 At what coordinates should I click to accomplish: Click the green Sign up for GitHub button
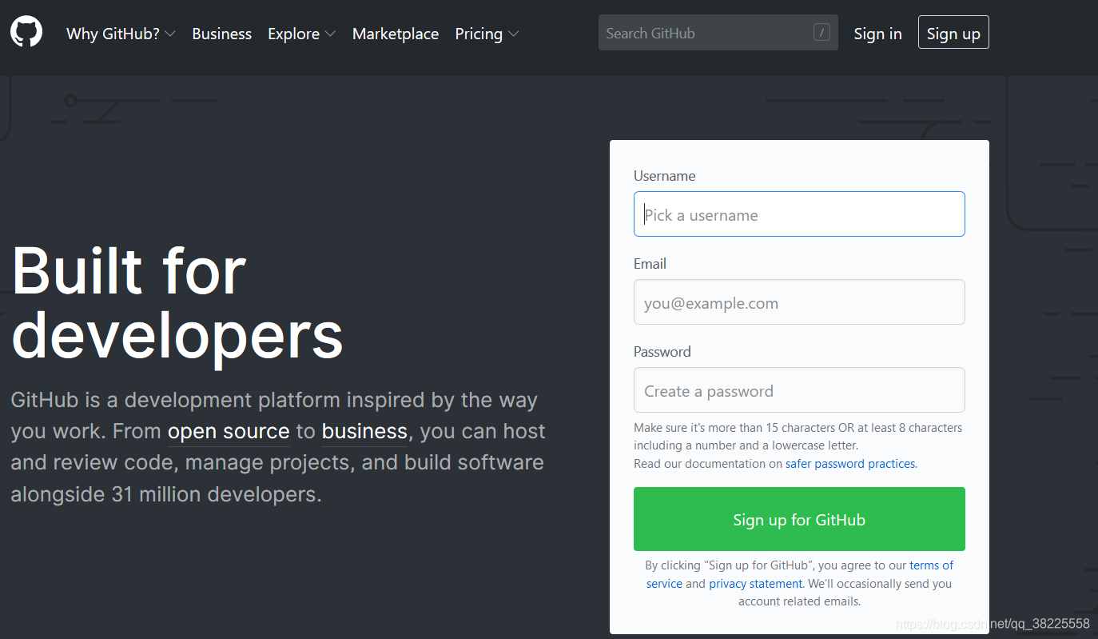pos(799,519)
